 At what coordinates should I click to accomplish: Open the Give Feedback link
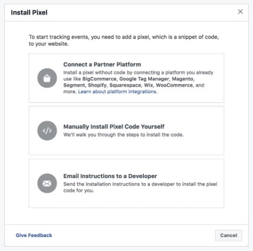34,235
